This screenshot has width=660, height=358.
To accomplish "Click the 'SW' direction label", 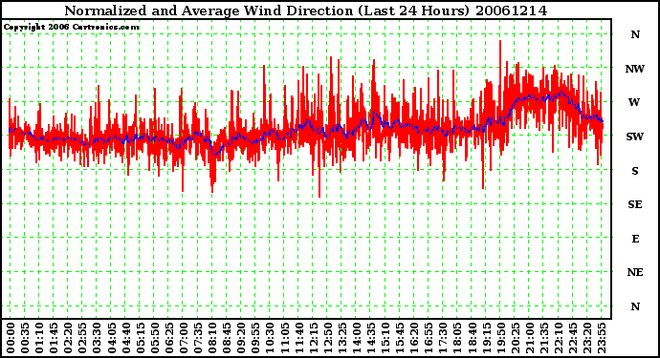I will tap(635, 137).
